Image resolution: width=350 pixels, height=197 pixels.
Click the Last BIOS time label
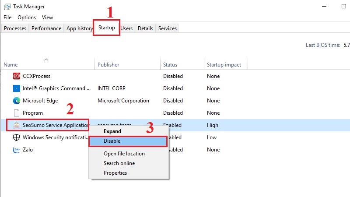[323, 45]
